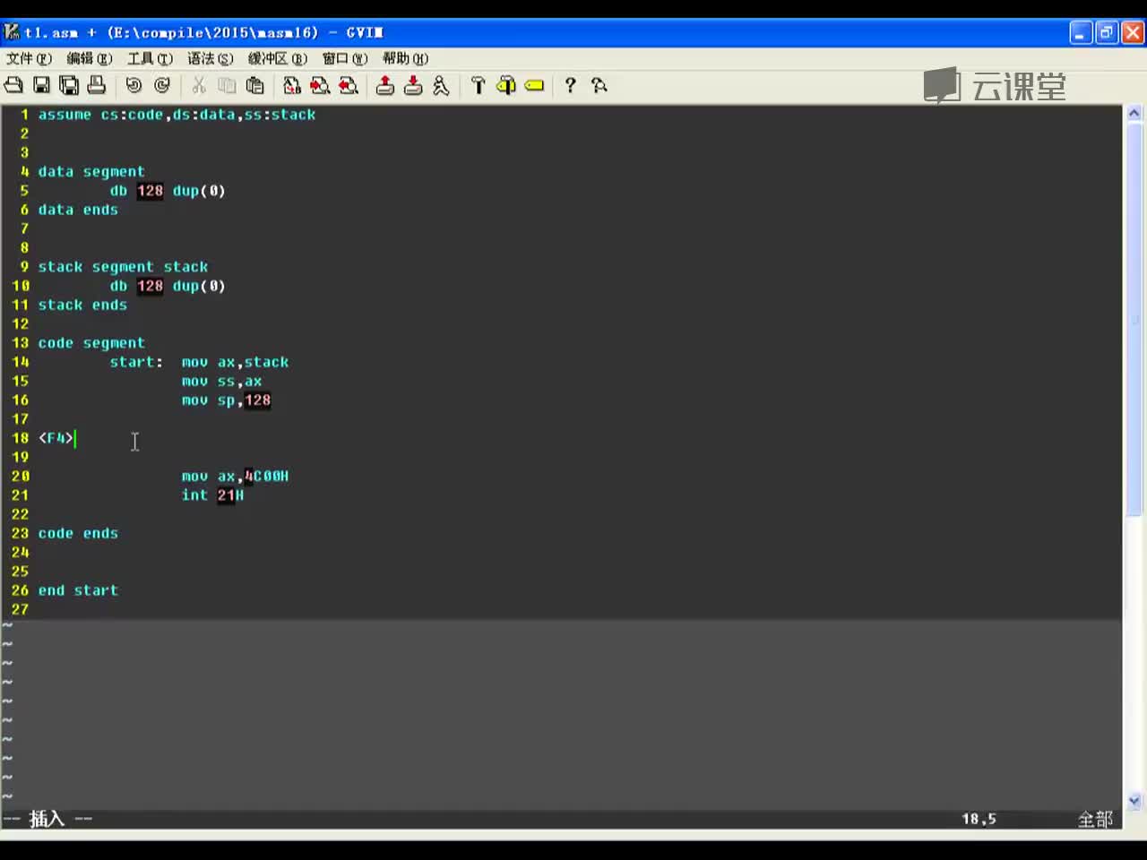Click the vertical scrollbar thumb

(1134, 319)
